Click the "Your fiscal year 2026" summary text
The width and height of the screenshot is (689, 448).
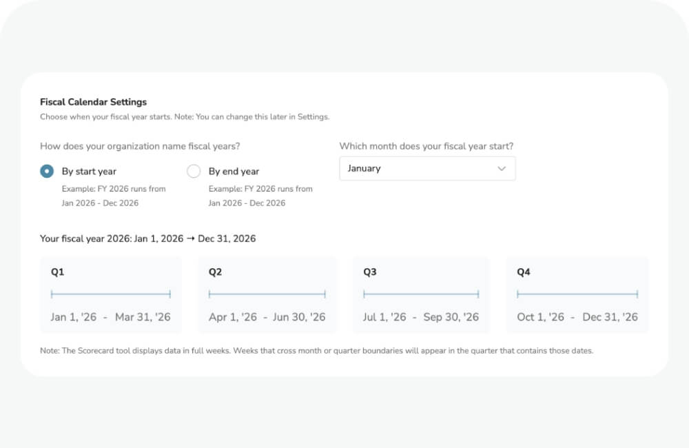point(148,238)
